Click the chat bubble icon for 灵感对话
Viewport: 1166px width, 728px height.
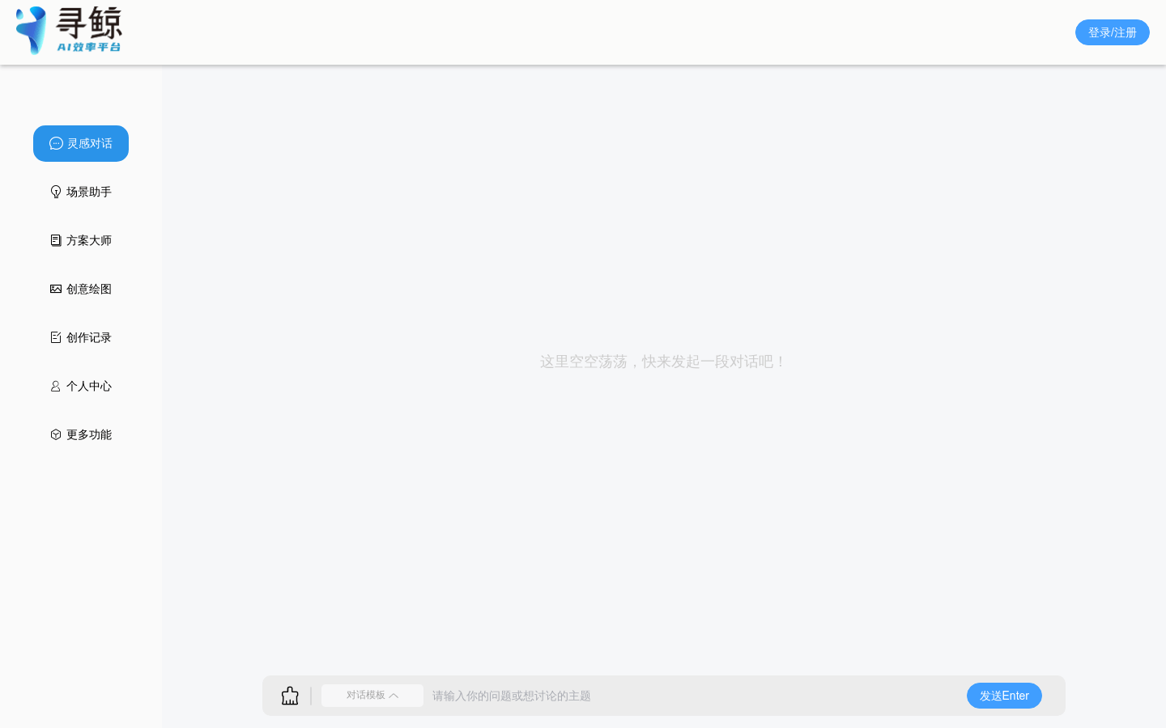tap(56, 143)
